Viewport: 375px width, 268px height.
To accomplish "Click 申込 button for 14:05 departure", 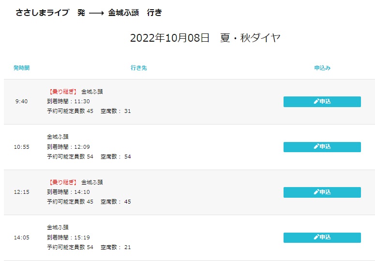I will [x=322, y=237].
